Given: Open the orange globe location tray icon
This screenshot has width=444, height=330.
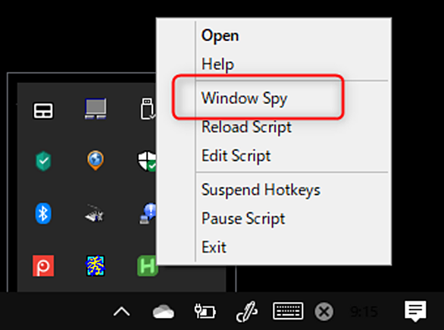Looking at the screenshot, I should click(x=95, y=160).
